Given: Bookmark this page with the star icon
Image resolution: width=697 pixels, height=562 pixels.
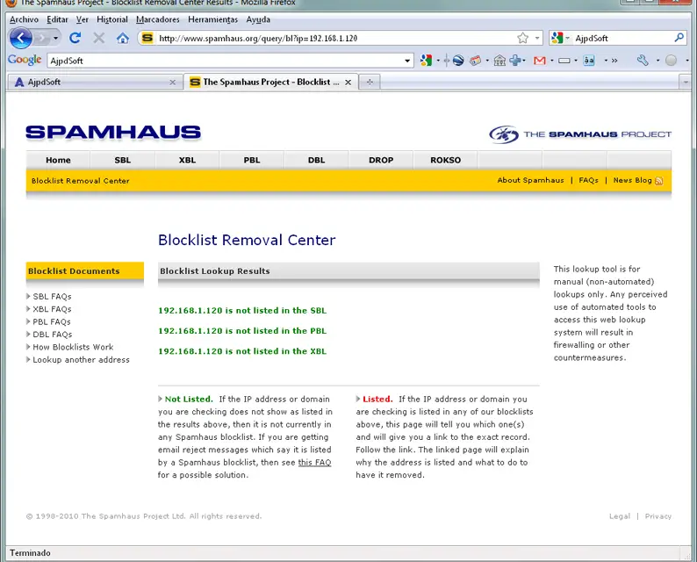Looking at the screenshot, I should [523, 38].
